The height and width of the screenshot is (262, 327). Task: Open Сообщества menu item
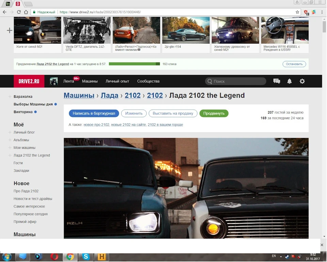[x=148, y=81]
